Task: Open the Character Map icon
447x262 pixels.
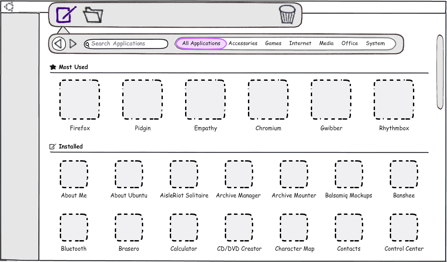Action: coord(294,228)
